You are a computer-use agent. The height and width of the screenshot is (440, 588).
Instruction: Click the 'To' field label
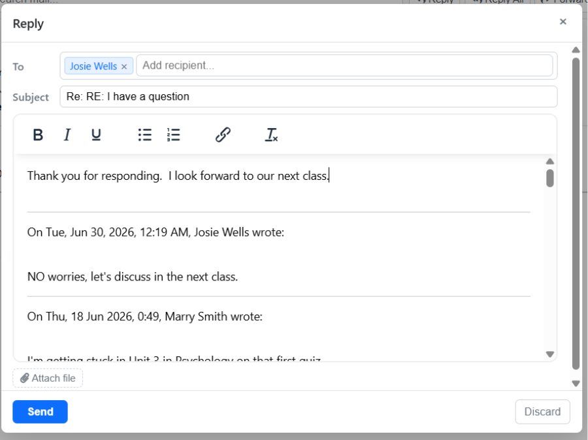18,67
